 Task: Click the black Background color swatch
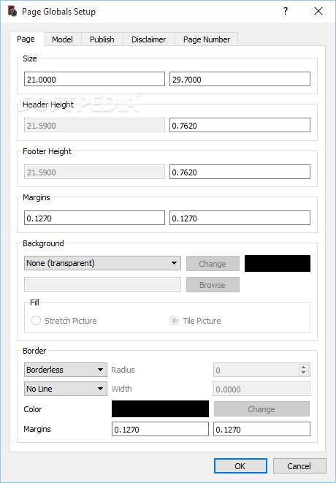click(278, 263)
